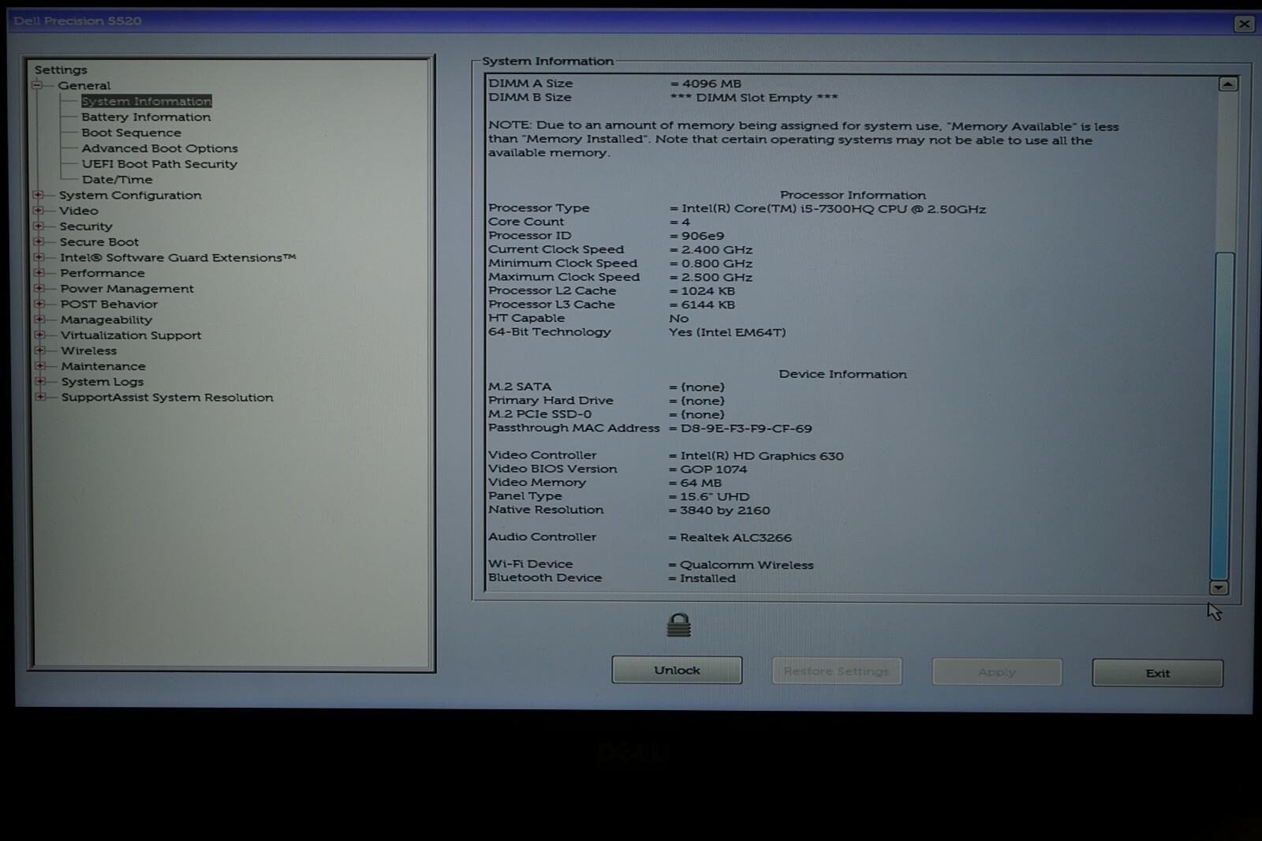Click the Secure Boot label
This screenshot has width=1262, height=841.
point(99,242)
